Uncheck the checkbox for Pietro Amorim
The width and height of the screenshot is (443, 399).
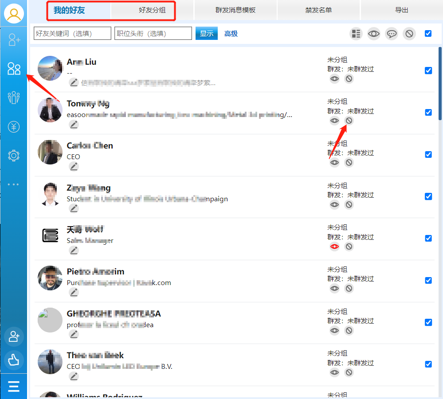click(x=428, y=280)
